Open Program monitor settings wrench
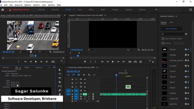 tap(139, 50)
